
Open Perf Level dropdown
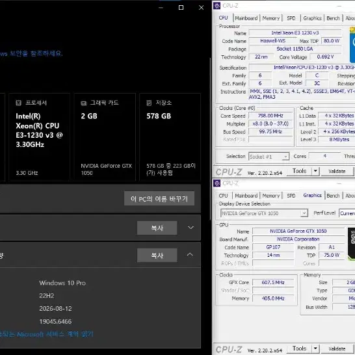click(347, 213)
